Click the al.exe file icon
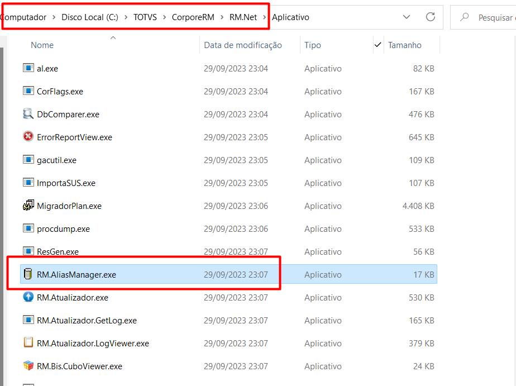516x386 pixels. click(28, 68)
